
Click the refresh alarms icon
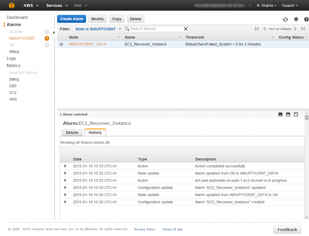point(285,19)
